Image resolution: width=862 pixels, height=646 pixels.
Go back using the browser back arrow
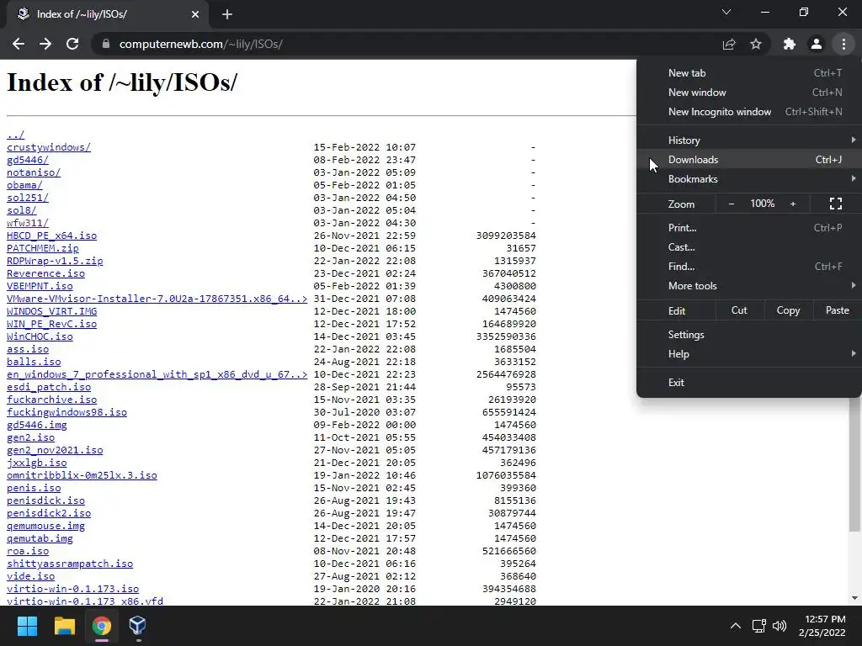click(x=19, y=44)
